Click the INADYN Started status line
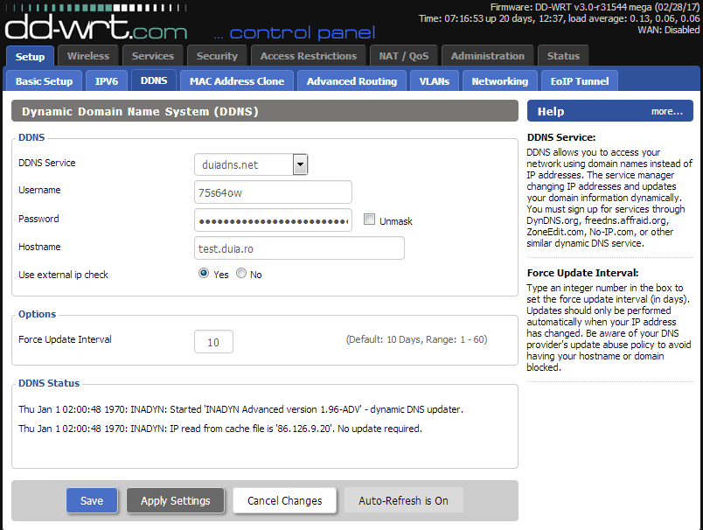The image size is (703, 530). (240, 409)
